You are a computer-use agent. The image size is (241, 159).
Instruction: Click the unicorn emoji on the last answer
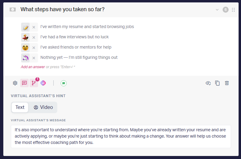pyautogui.click(x=25, y=58)
